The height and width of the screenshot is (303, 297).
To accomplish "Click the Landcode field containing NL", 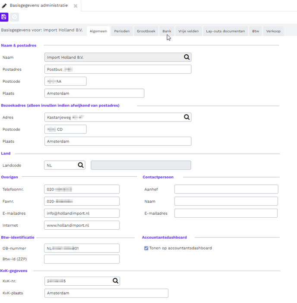I will coord(65,165).
